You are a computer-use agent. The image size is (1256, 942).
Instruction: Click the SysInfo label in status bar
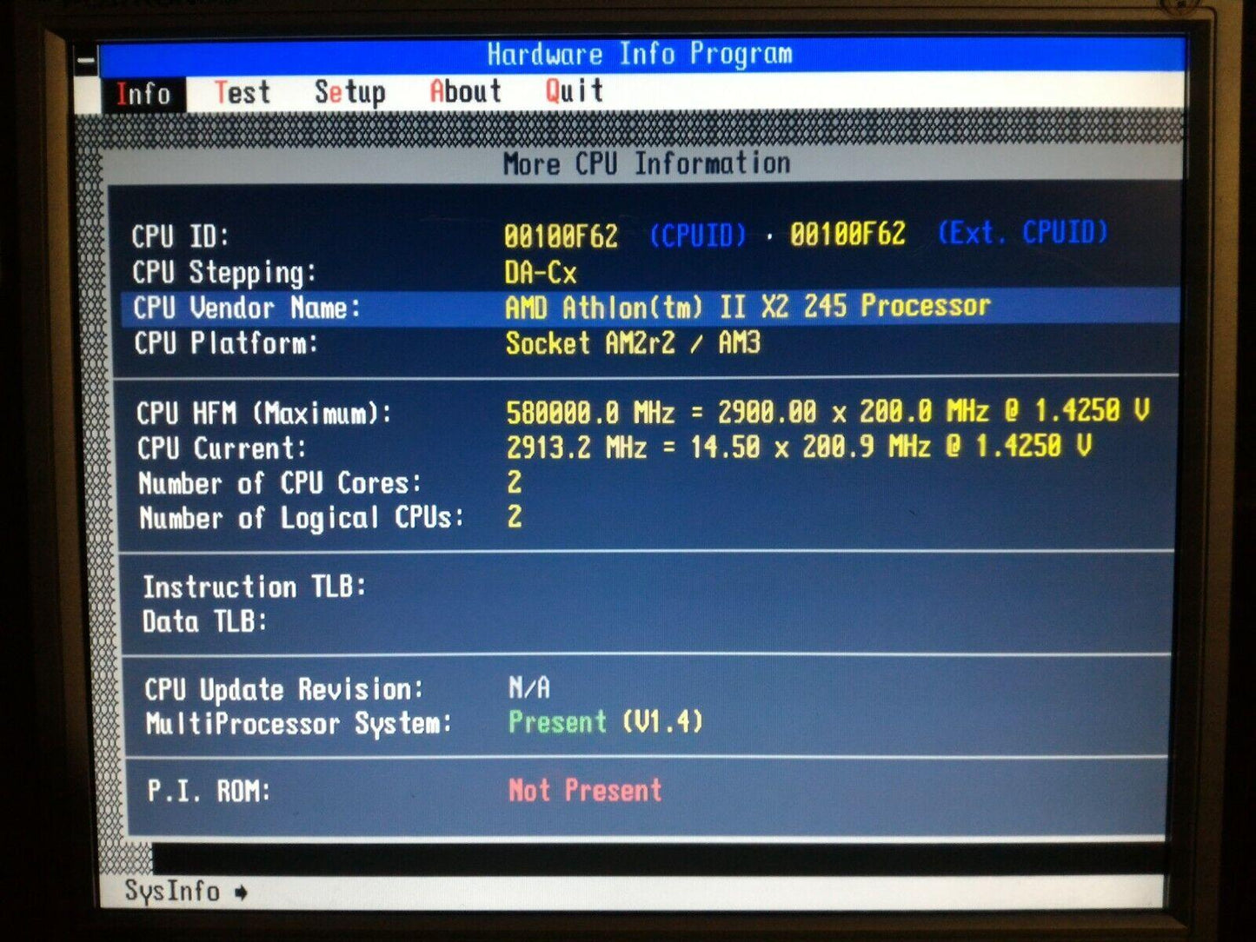(172, 891)
